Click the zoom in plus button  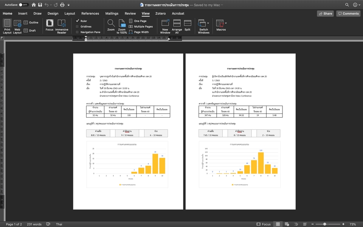point(343,224)
